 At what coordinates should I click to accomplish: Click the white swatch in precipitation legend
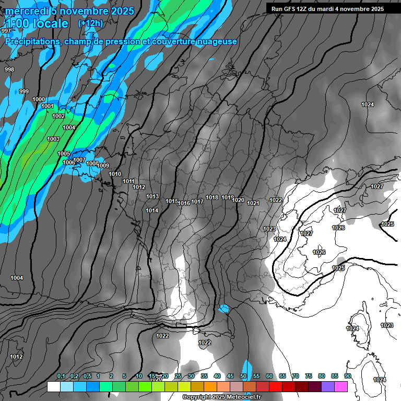pyautogui.click(x=53, y=386)
